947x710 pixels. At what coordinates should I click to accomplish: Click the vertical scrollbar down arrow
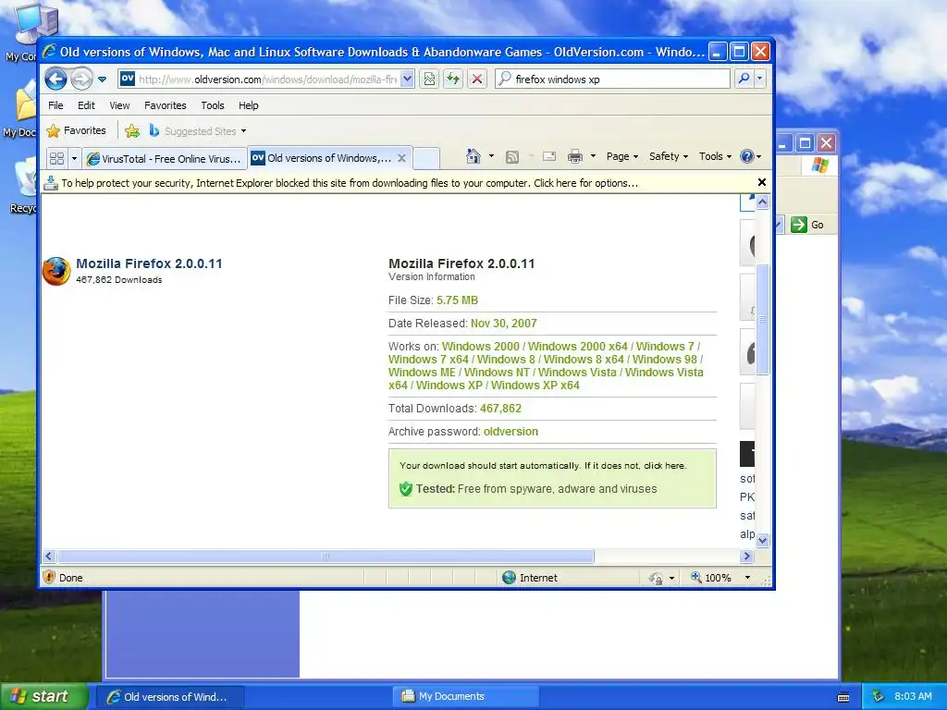click(762, 540)
